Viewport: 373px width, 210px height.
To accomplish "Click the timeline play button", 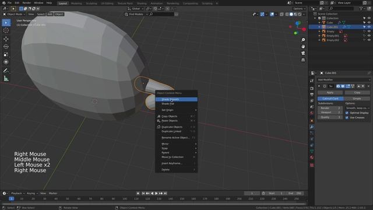I will 156,193.
